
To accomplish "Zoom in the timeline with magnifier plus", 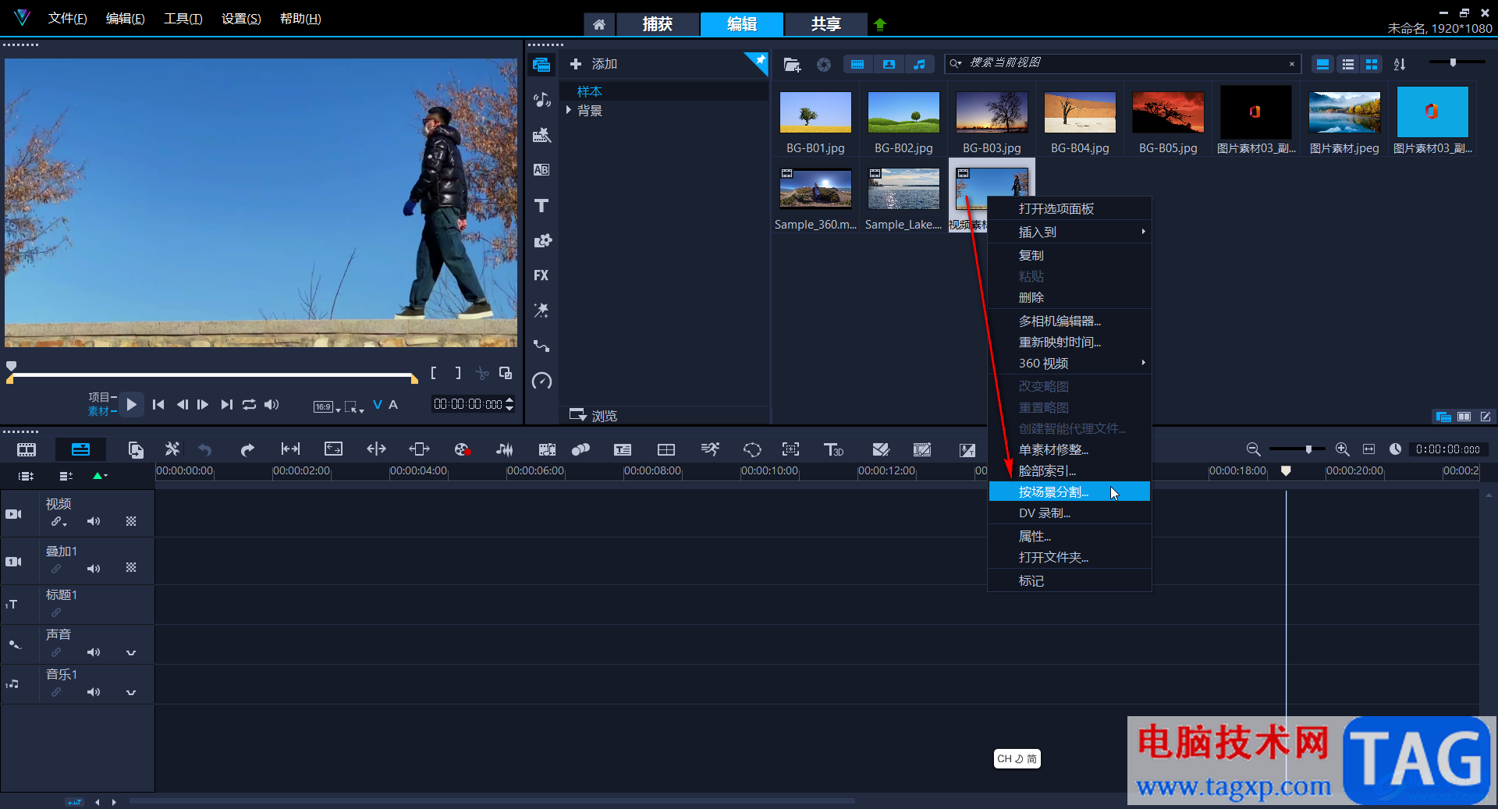I will coord(1343,449).
